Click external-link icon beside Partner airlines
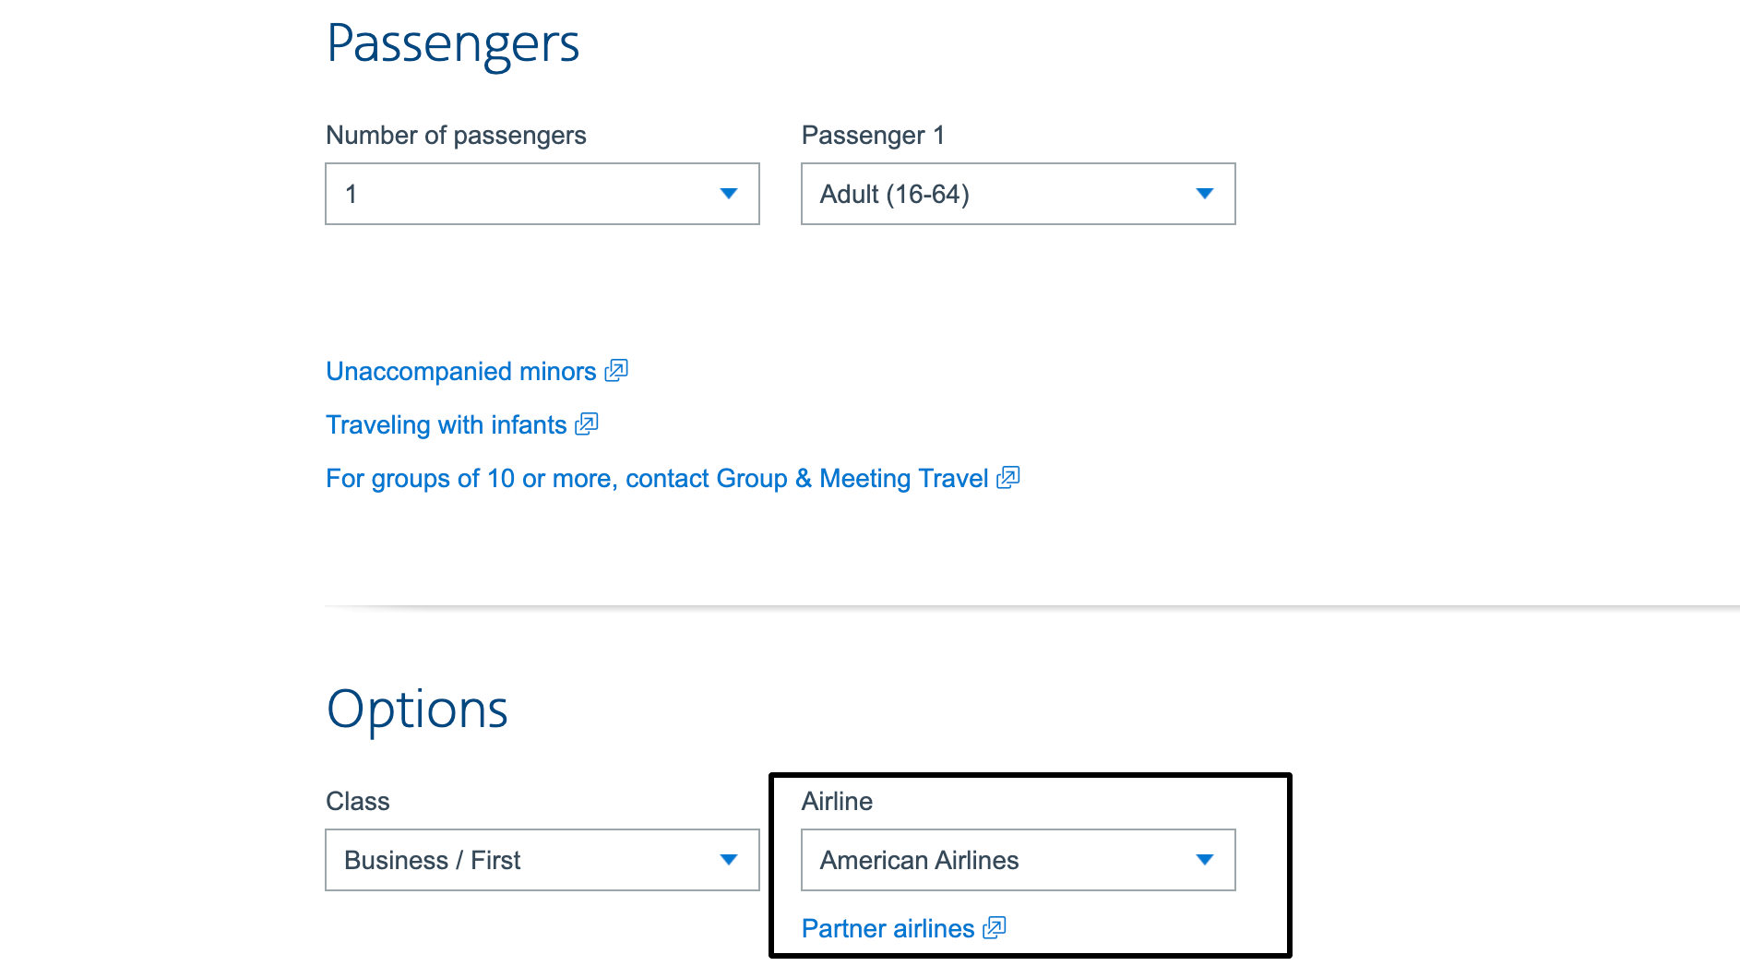The height and width of the screenshot is (978, 1740). coord(995,928)
